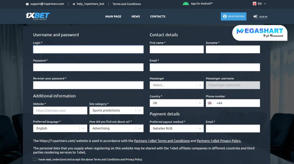
Task: Go to the NEWS menu item
Action: coord(136,16)
